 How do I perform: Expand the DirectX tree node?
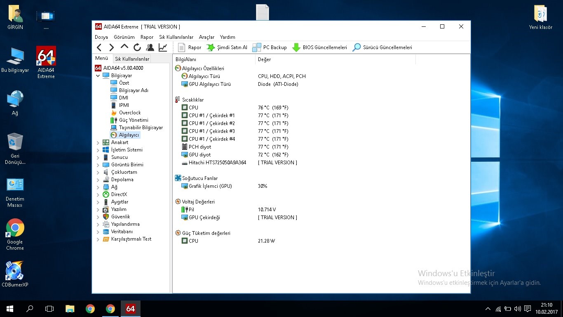click(98, 194)
